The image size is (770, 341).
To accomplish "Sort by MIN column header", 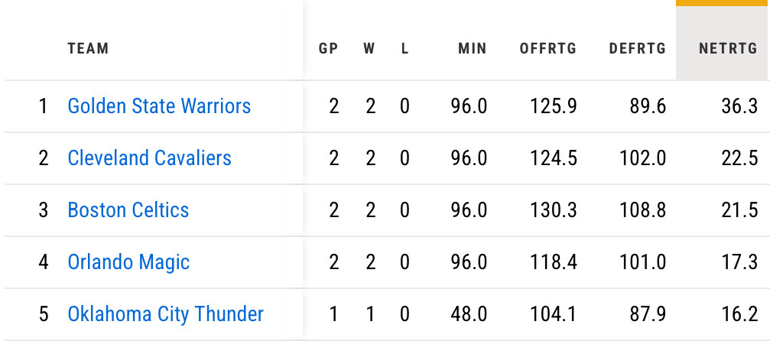I will click(472, 49).
